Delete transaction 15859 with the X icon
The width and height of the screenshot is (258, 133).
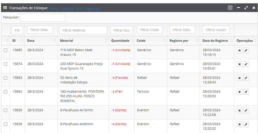coord(239,110)
